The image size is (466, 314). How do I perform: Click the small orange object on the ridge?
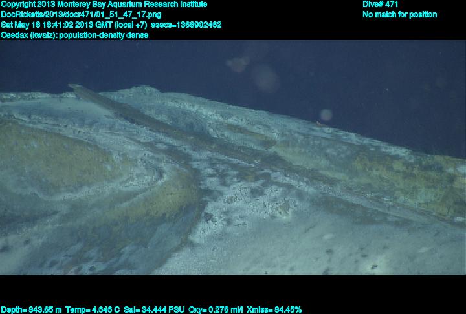(x=317, y=121)
